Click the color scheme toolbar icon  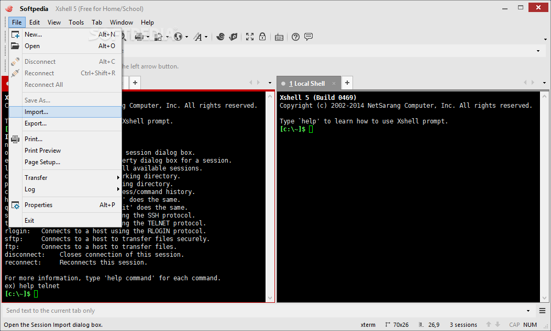click(158, 37)
